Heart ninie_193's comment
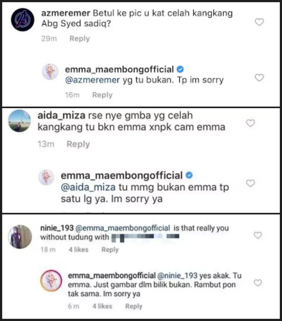The width and height of the screenshot is (282, 321). pos(258,235)
